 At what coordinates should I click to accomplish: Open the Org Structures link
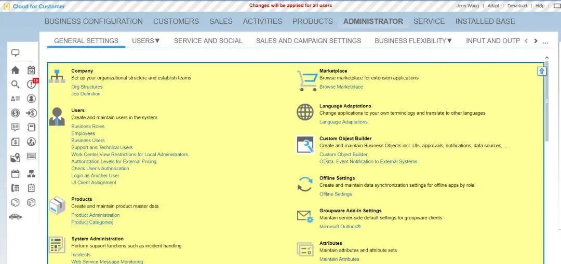click(87, 87)
